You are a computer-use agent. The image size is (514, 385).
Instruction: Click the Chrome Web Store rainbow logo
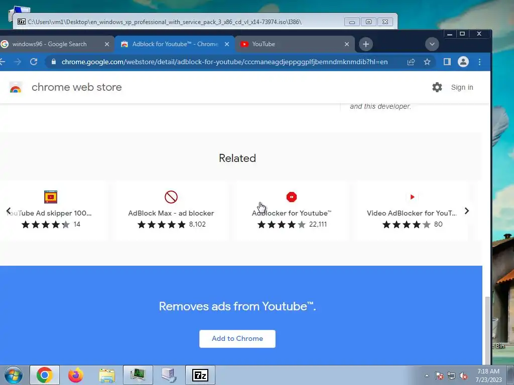click(x=16, y=88)
